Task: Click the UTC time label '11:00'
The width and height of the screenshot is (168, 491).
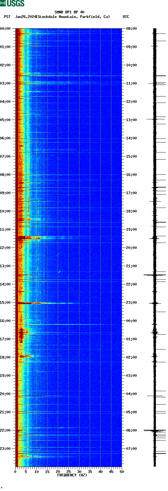Action: tap(131, 83)
